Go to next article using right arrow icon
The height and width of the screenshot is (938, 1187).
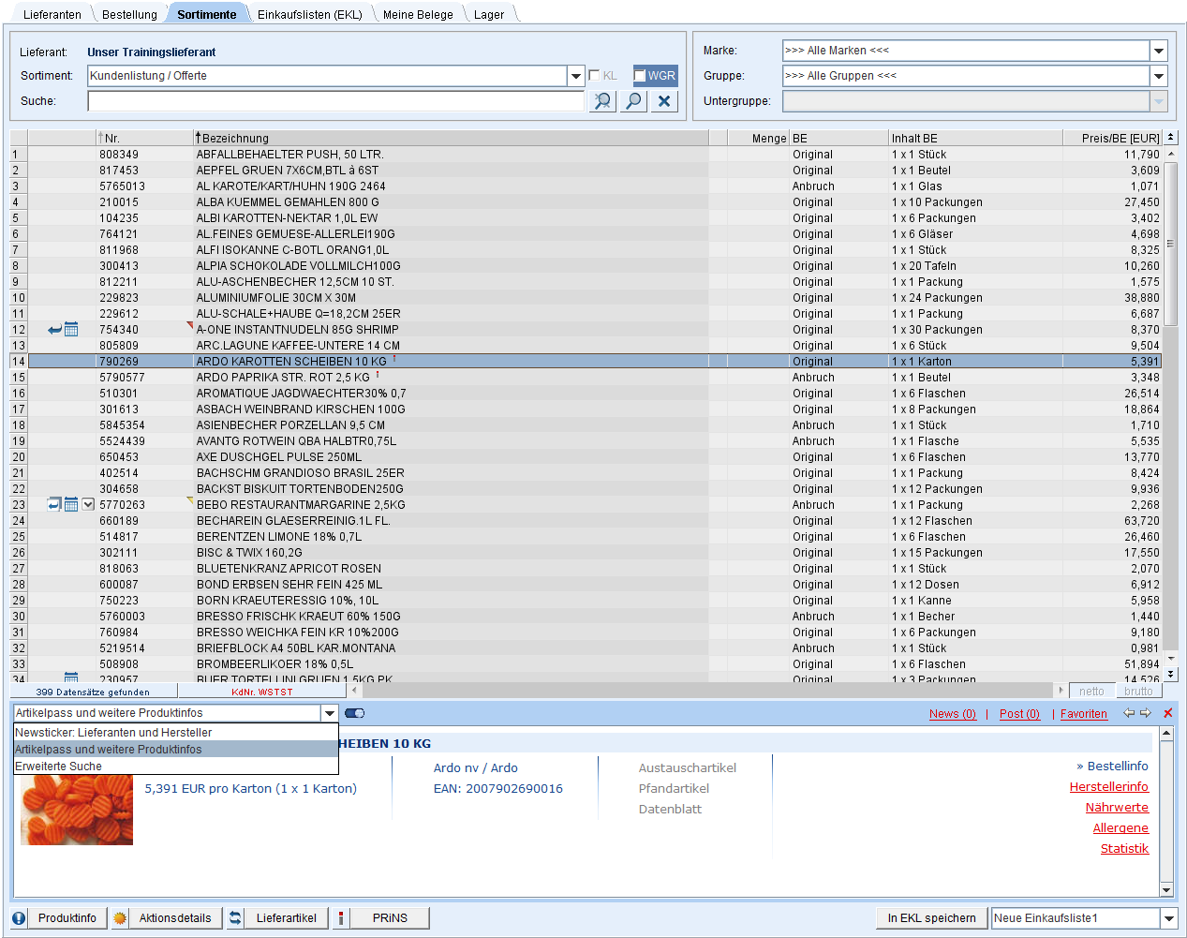(x=1146, y=713)
